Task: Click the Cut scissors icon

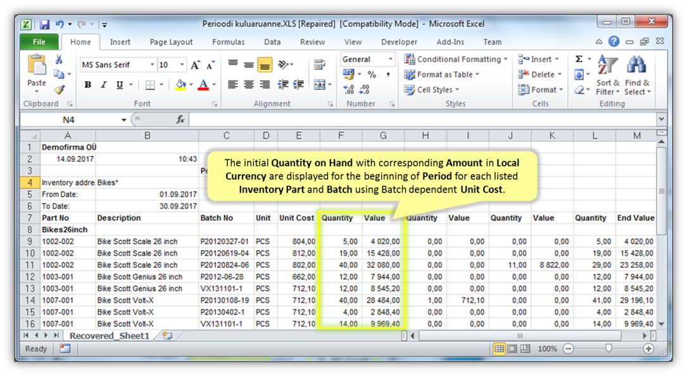Action: point(59,60)
